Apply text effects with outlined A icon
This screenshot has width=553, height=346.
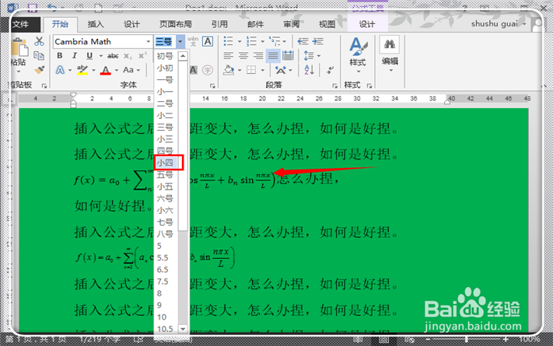click(61, 70)
